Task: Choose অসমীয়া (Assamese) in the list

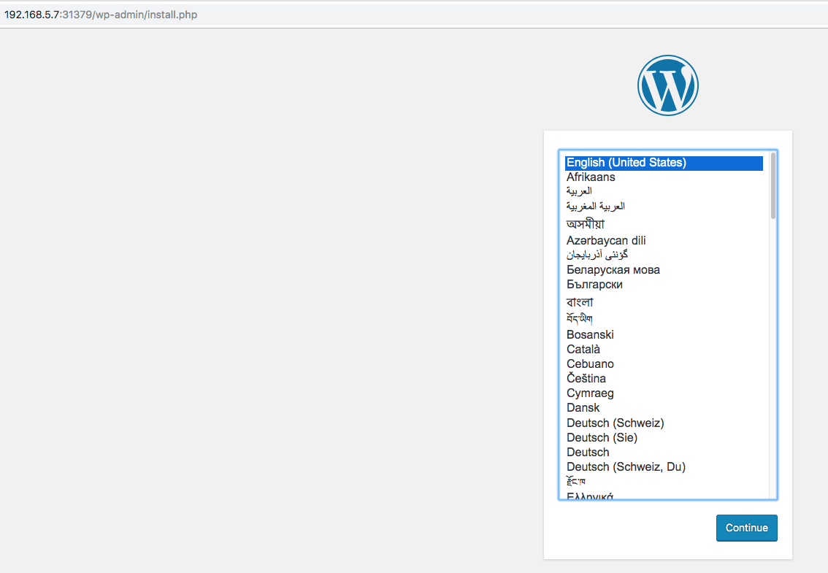Action: pos(664,224)
